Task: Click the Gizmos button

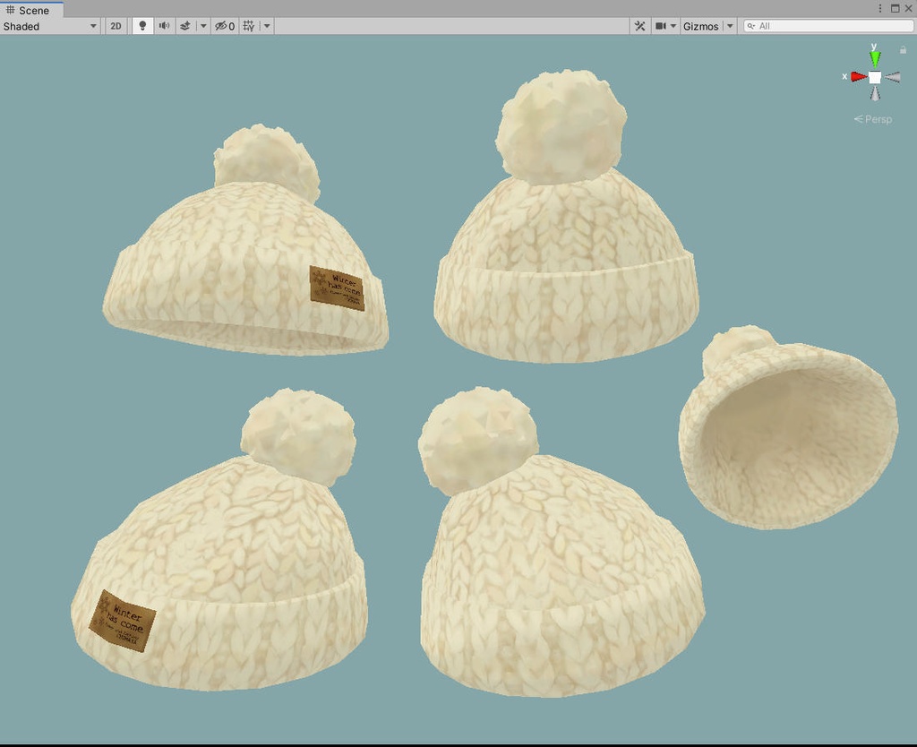Action: coord(700,26)
